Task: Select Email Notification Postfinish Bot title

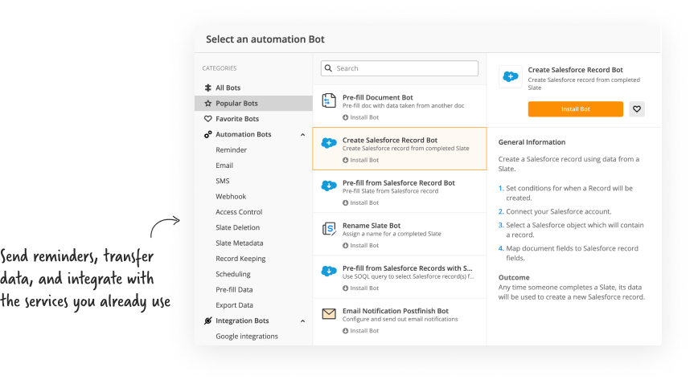Action: coord(395,311)
